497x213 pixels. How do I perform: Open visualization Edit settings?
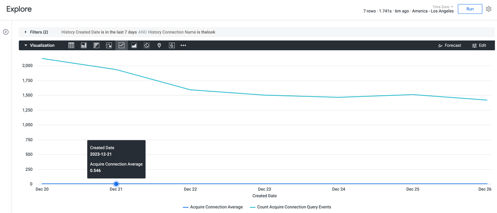tap(479, 45)
